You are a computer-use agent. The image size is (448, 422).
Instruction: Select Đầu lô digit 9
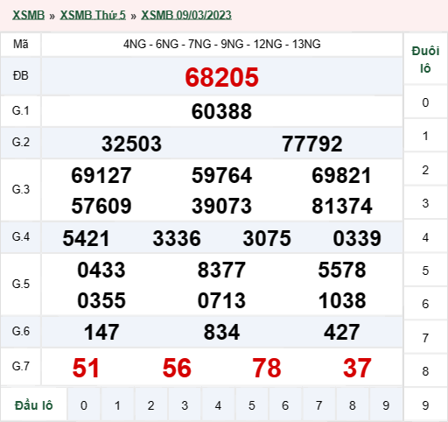(x=386, y=405)
